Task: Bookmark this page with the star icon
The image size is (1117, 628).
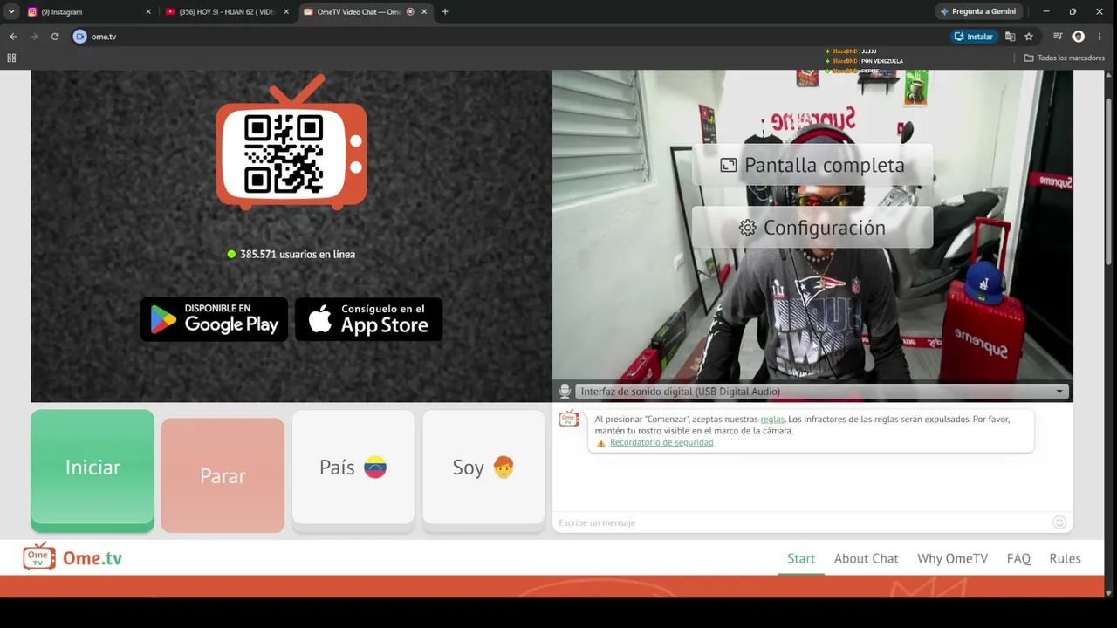Action: click(1029, 37)
